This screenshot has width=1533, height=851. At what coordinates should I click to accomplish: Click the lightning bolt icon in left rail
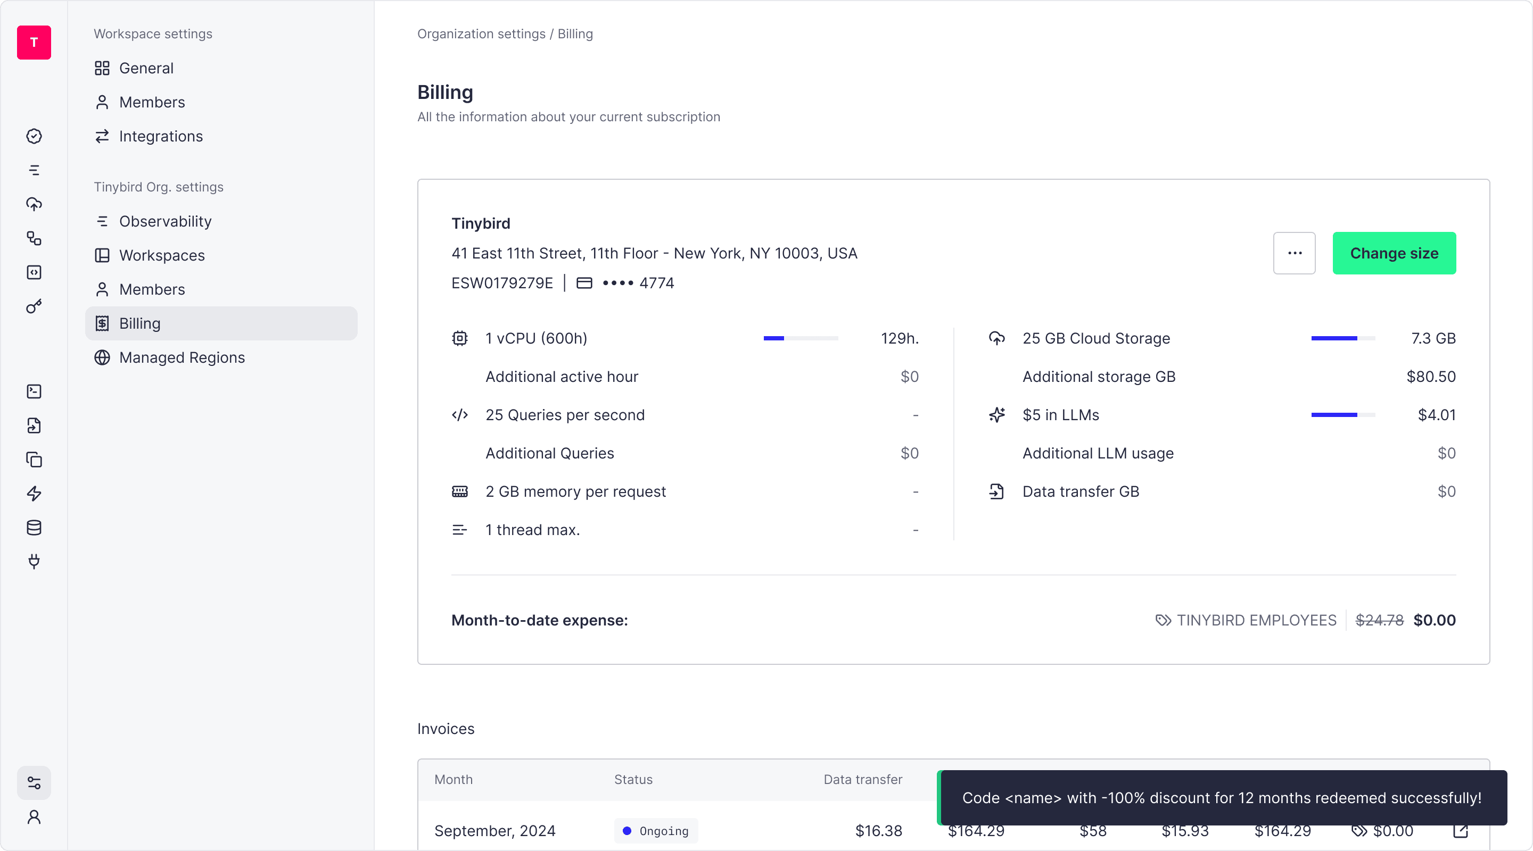34,494
